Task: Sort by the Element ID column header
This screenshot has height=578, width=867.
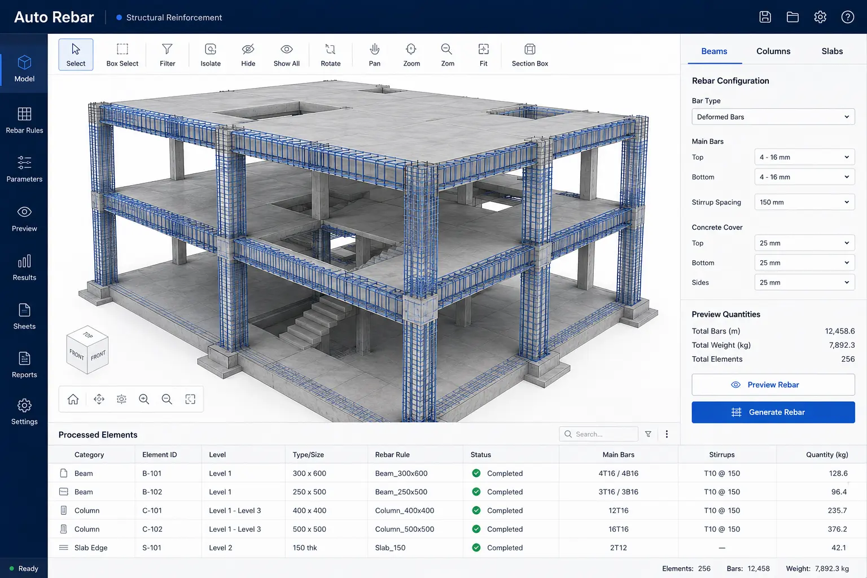Action: 160,454
